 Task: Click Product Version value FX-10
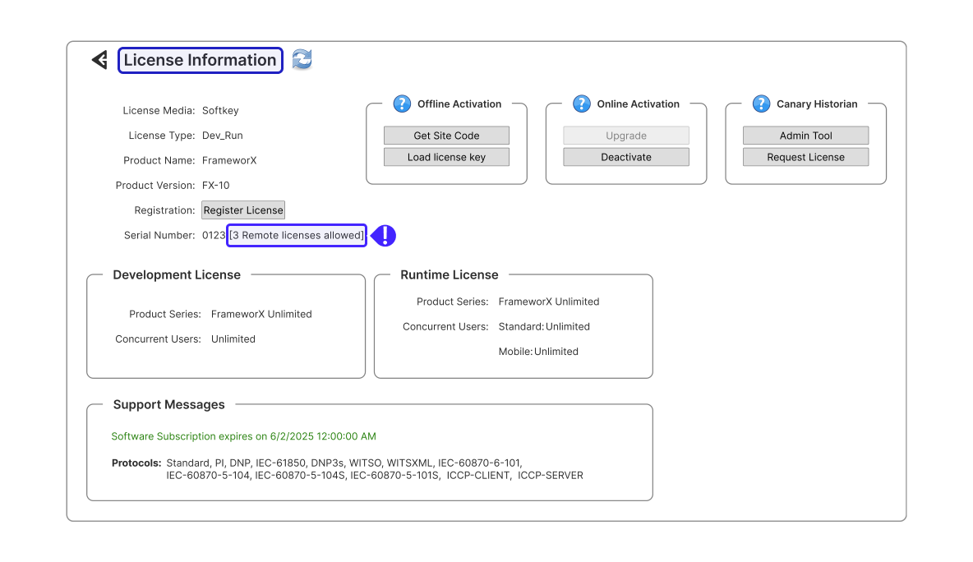(216, 186)
